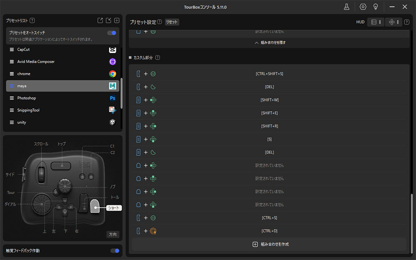416x260 pixels.
Task: Click the help icon next to カスタム部分
Action: tap(158, 58)
